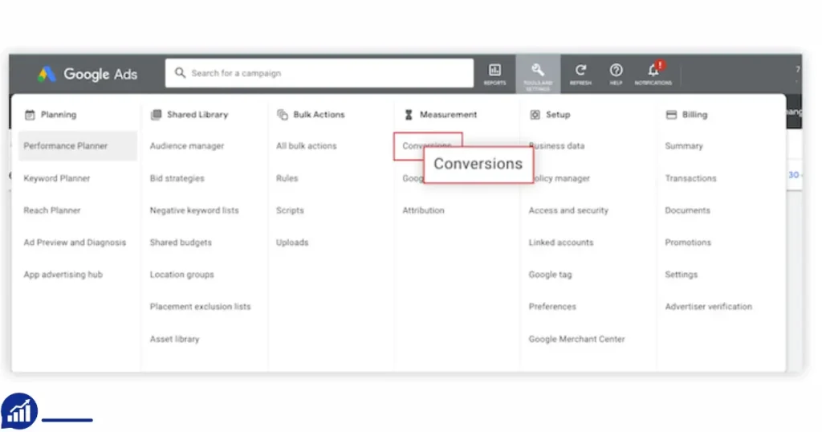This screenshot has height=432, width=822.
Task: Click the search magnifier icon
Action: (x=180, y=73)
